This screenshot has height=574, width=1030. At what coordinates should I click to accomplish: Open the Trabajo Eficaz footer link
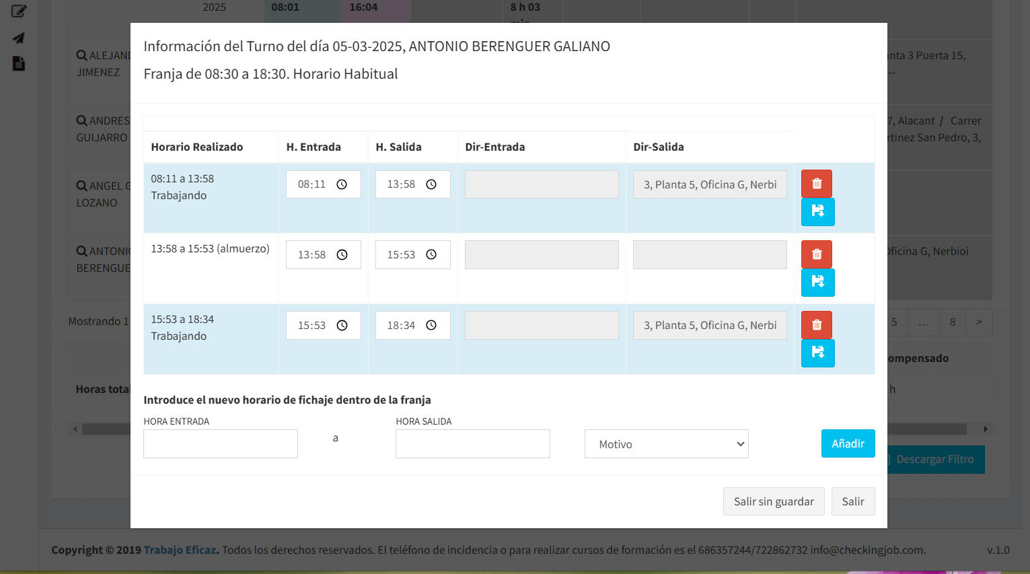[180, 550]
